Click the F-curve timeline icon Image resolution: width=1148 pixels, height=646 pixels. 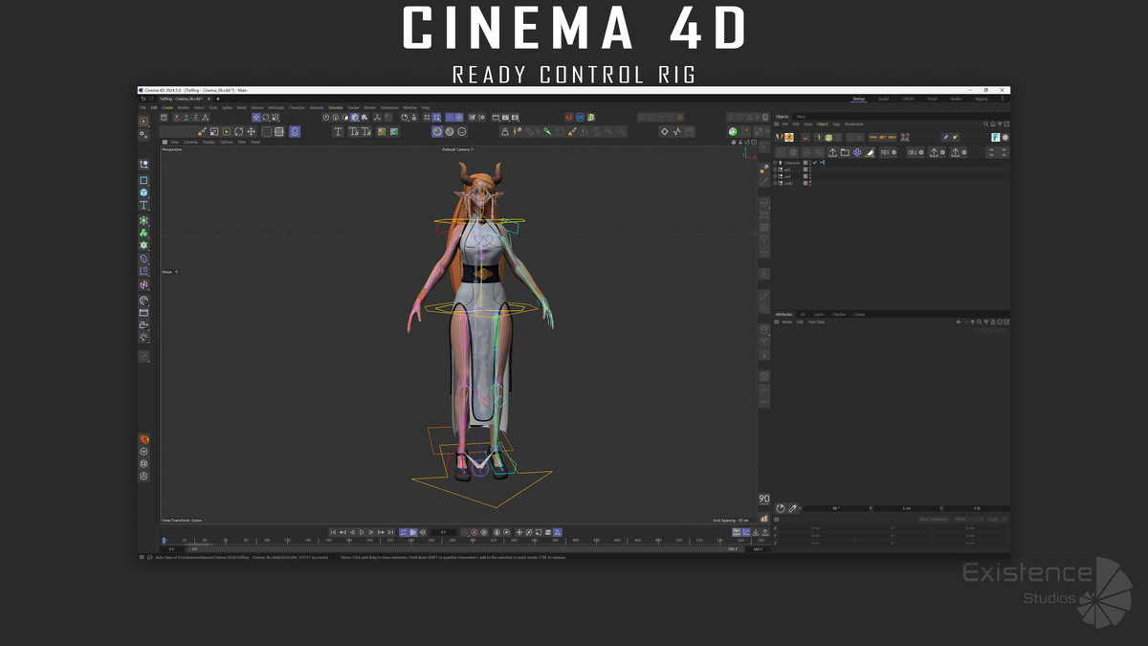tap(676, 131)
